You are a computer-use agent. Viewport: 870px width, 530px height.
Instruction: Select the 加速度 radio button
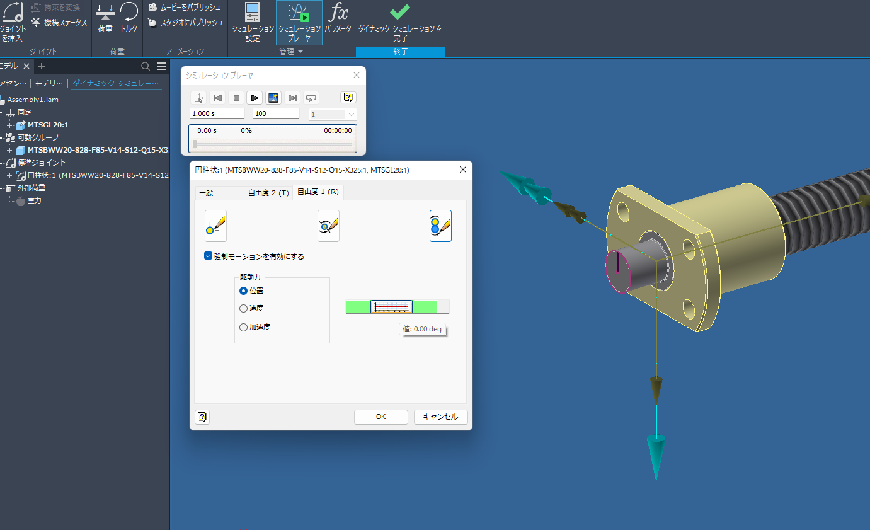point(244,328)
